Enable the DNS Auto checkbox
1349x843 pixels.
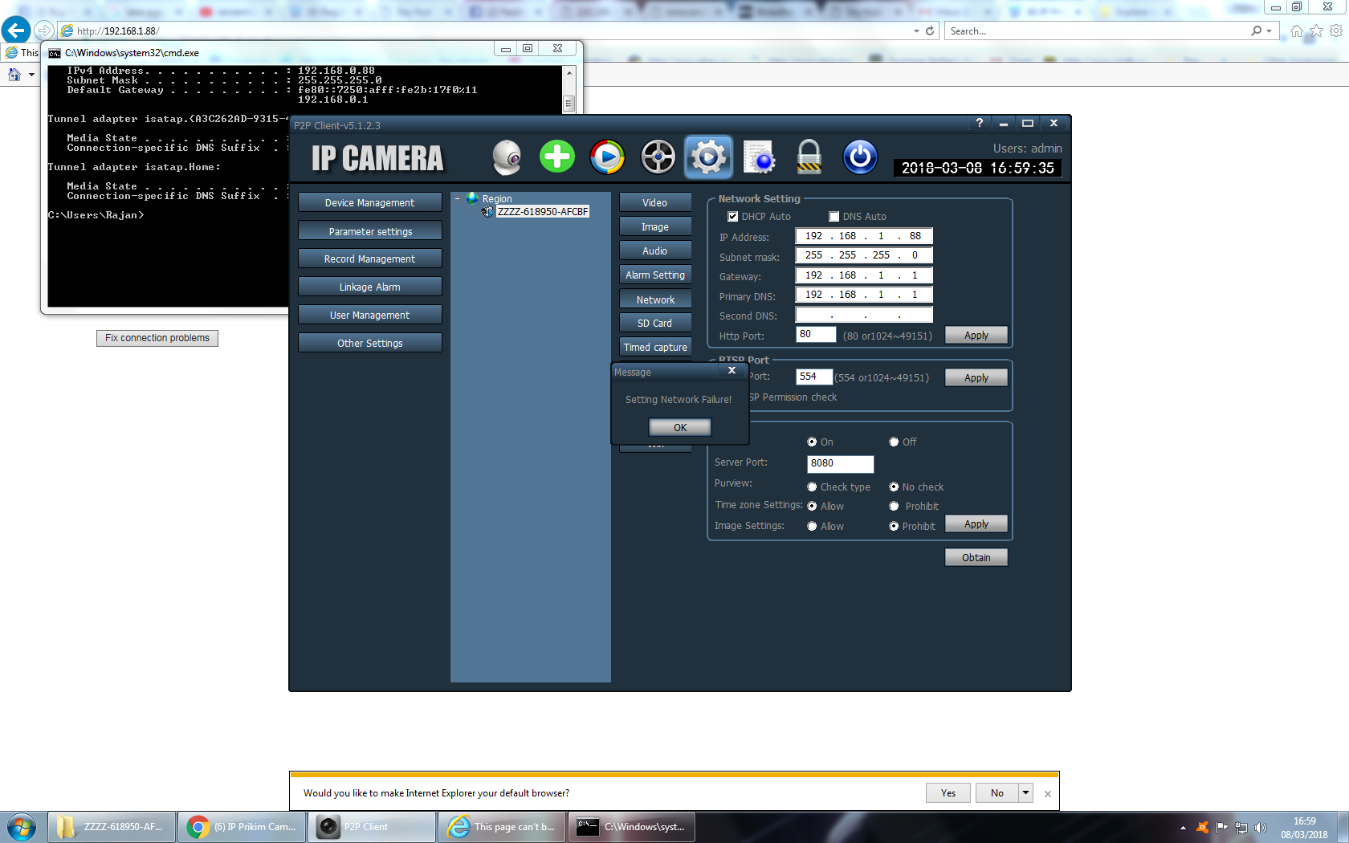pyautogui.click(x=833, y=217)
